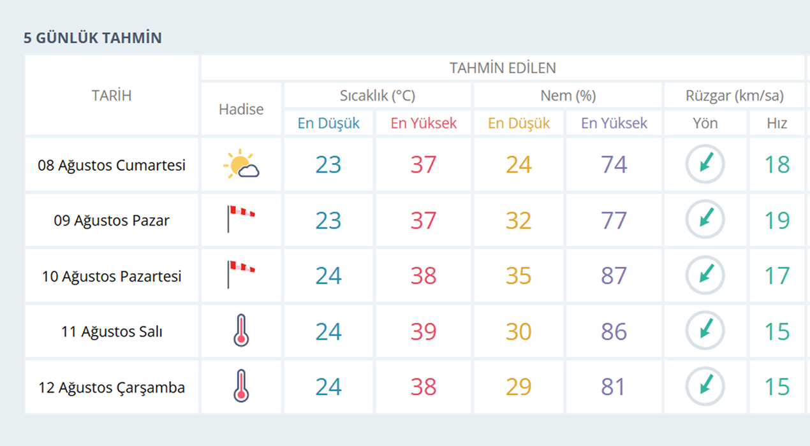Screen dimensions: 810x446
Task: Click wind direction arrow for 12 Ağustos Çarşamba
Action: coord(705,386)
